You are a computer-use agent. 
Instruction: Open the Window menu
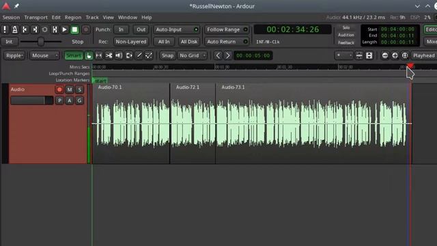128,17
